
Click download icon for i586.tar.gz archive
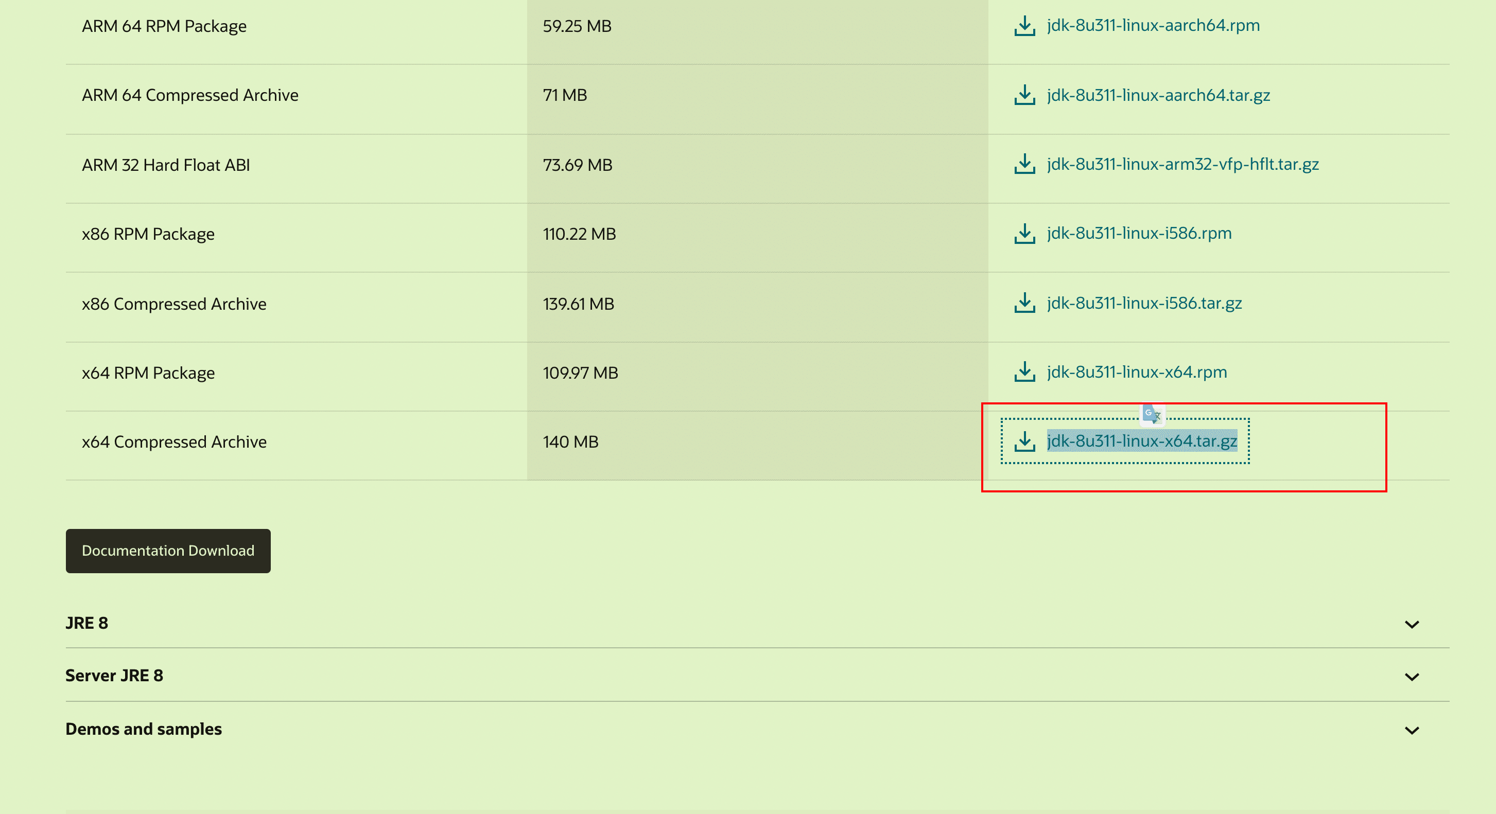pos(1024,303)
